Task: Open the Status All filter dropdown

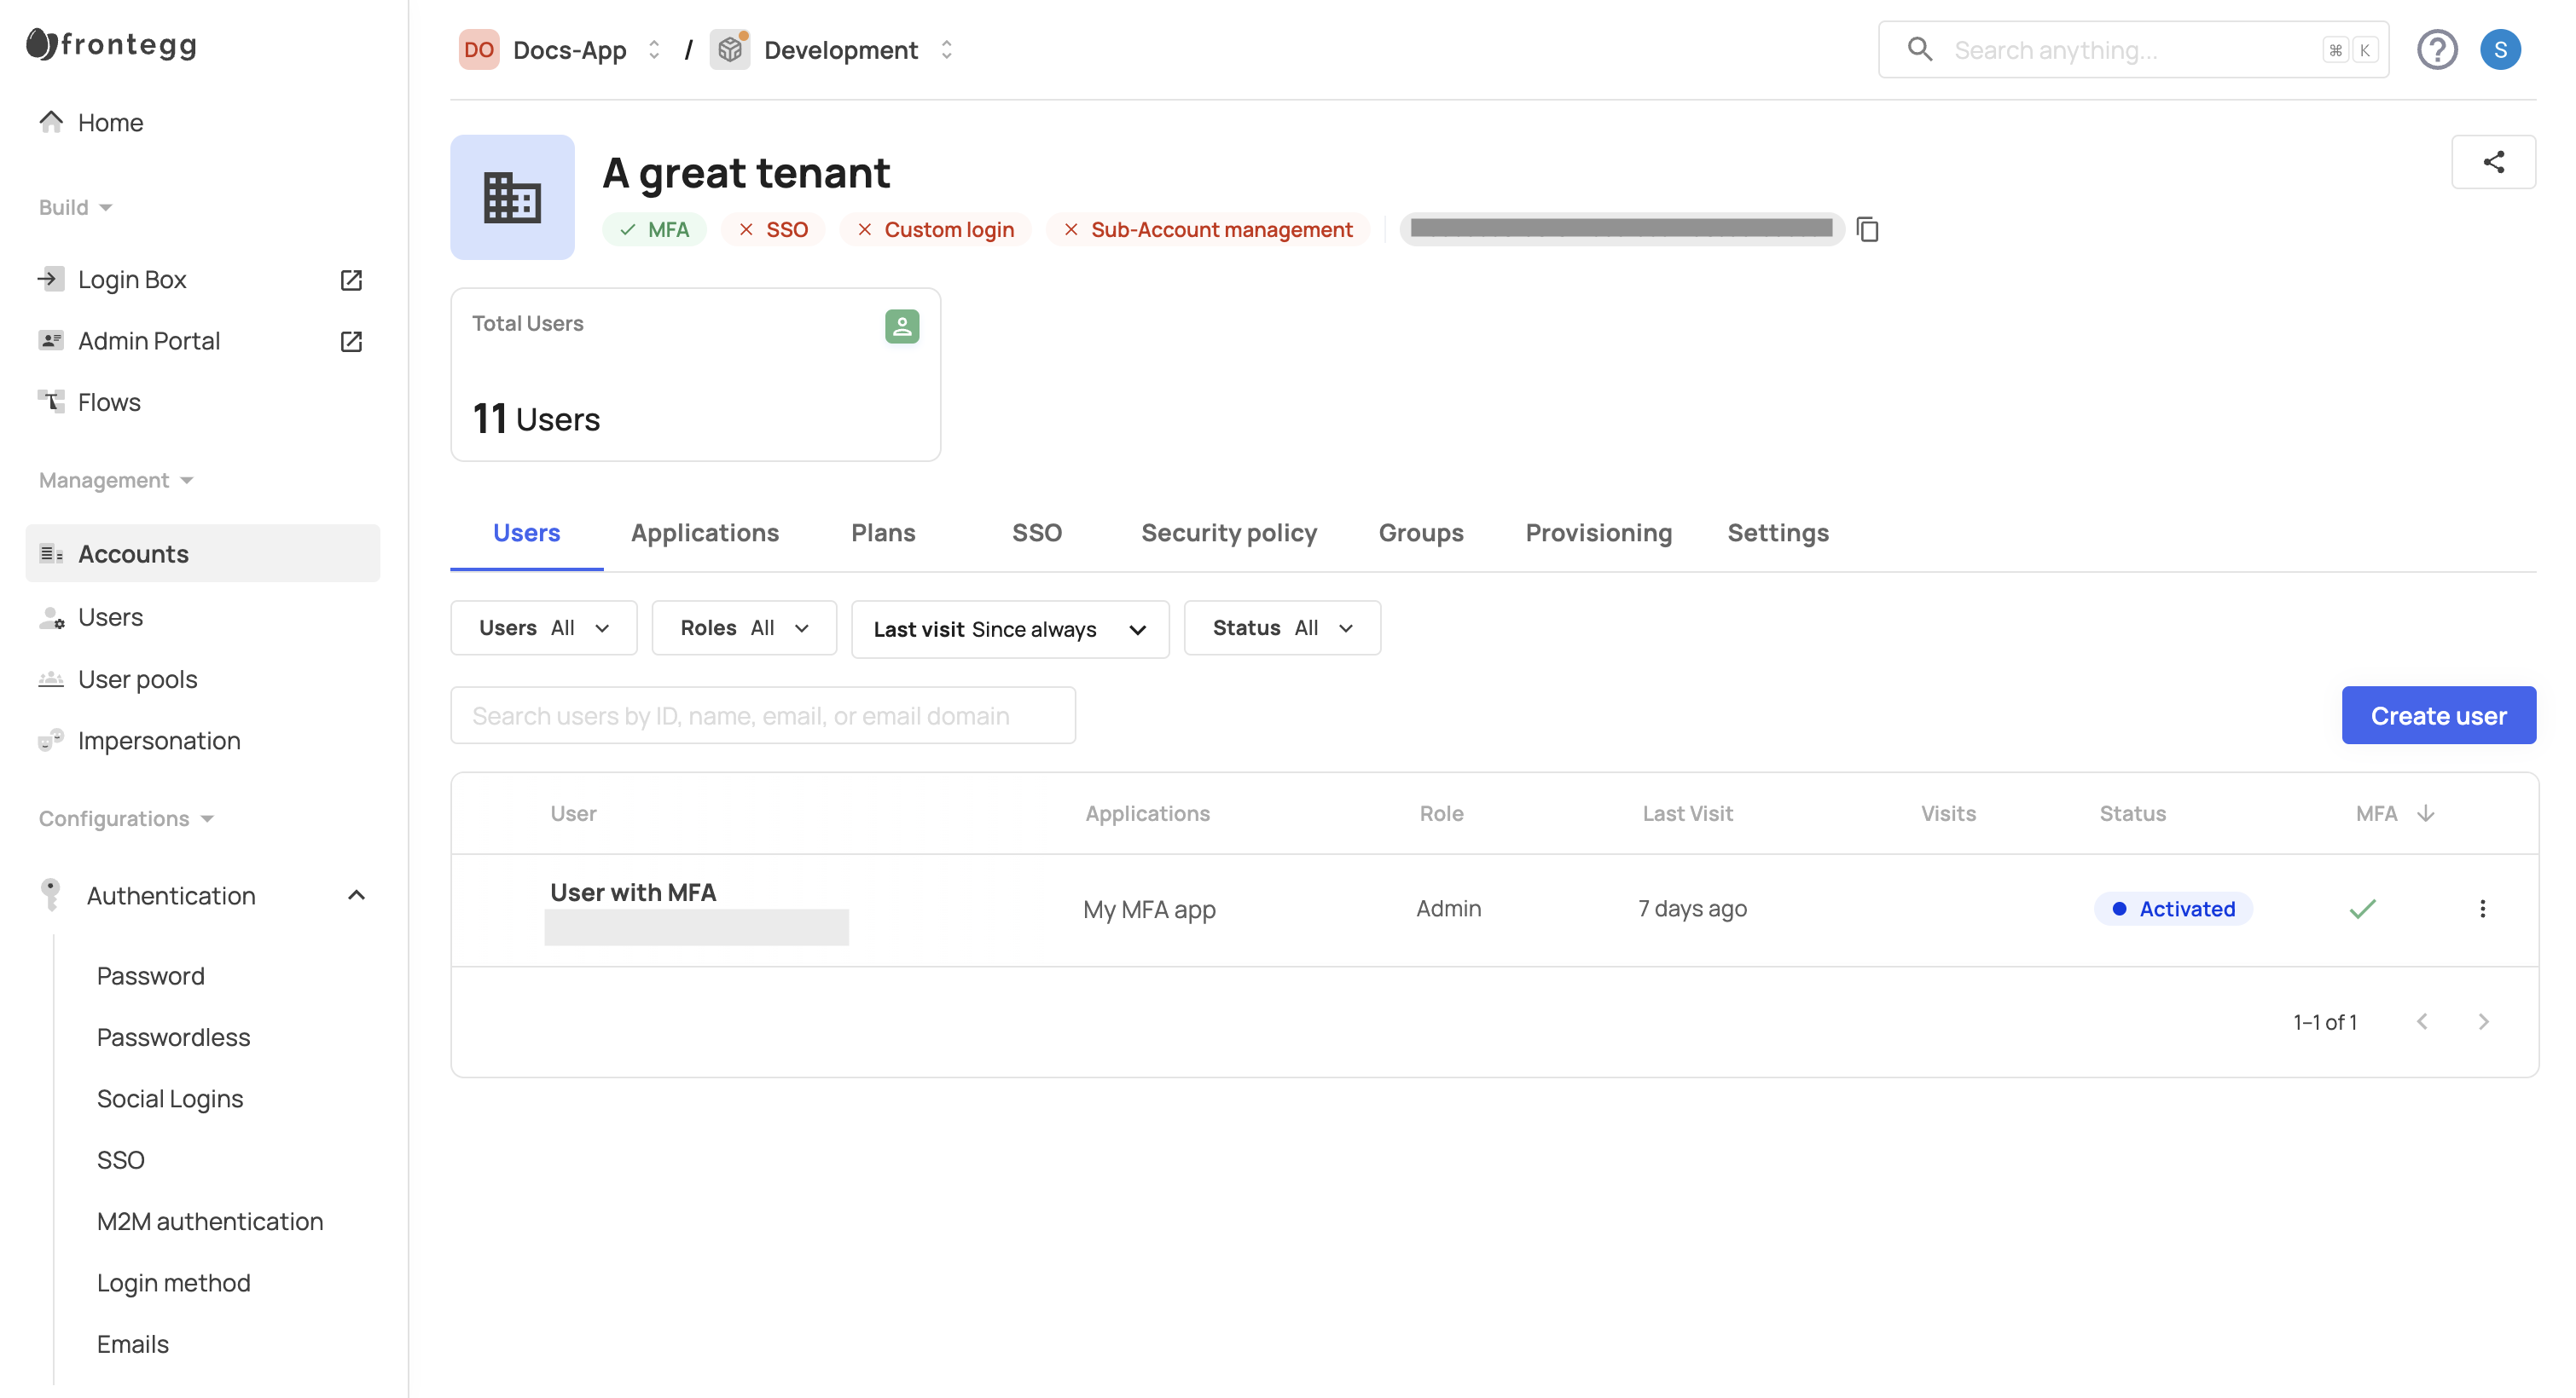Action: pyautogui.click(x=1281, y=627)
